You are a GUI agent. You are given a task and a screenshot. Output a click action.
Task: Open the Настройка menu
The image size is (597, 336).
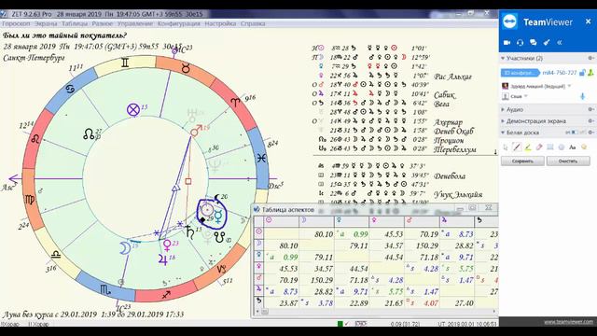[x=220, y=23]
